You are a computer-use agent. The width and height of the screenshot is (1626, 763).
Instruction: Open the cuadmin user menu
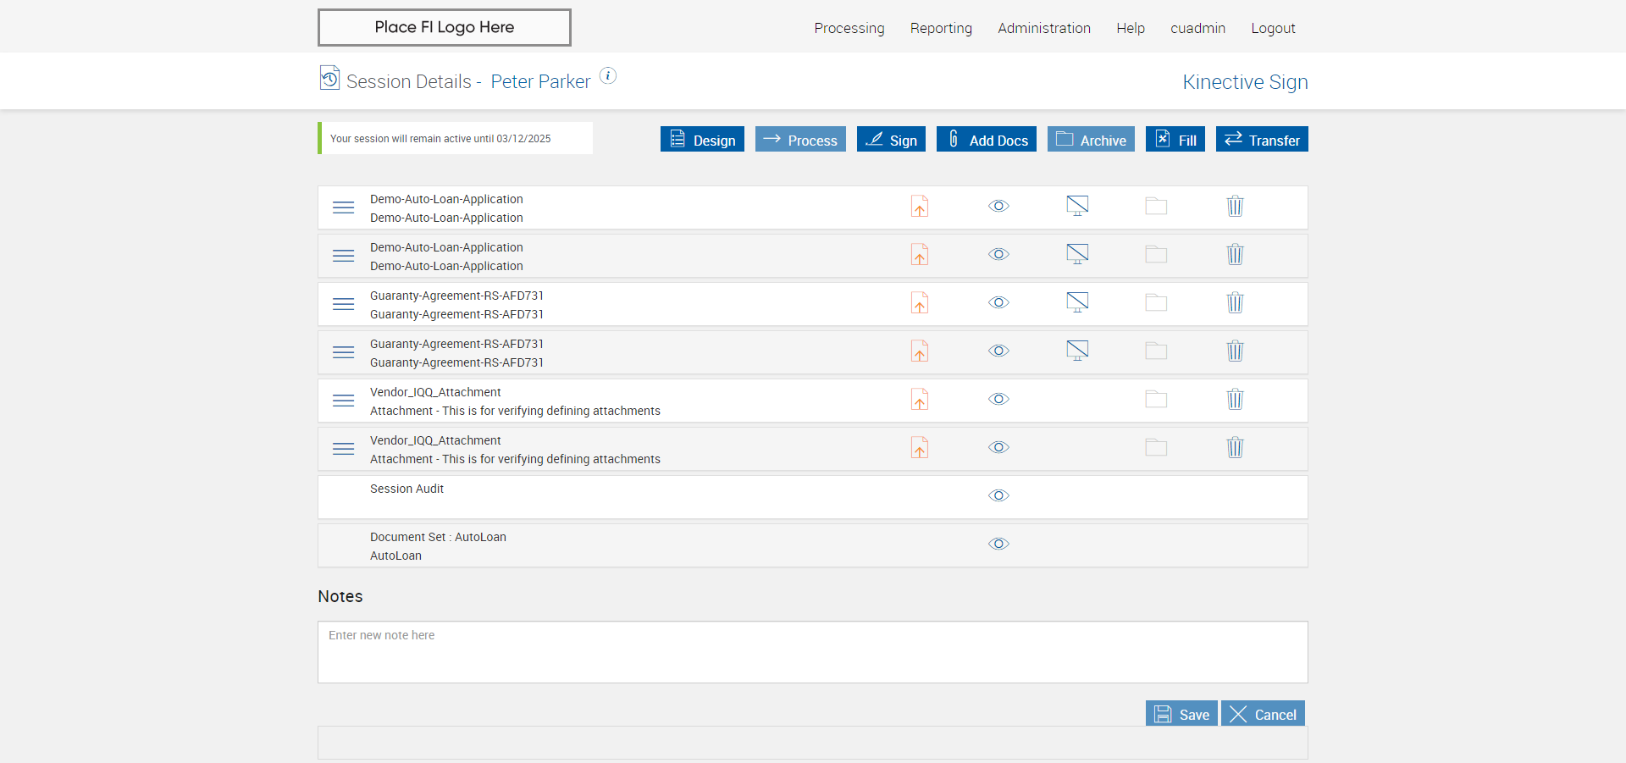pos(1197,28)
